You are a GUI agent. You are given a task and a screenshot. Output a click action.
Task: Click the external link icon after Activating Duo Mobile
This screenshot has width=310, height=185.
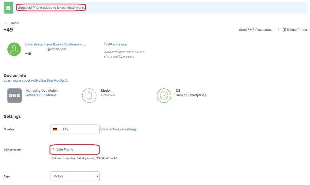[x=66, y=80]
